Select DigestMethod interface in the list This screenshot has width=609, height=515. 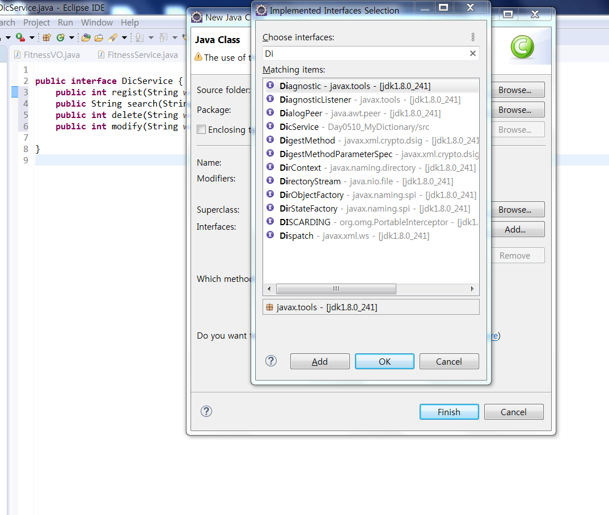371,140
